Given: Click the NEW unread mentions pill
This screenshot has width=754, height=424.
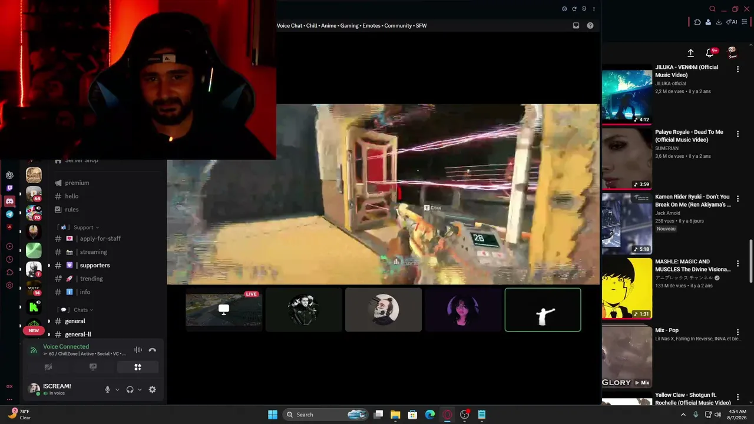Looking at the screenshot, I should [x=34, y=330].
